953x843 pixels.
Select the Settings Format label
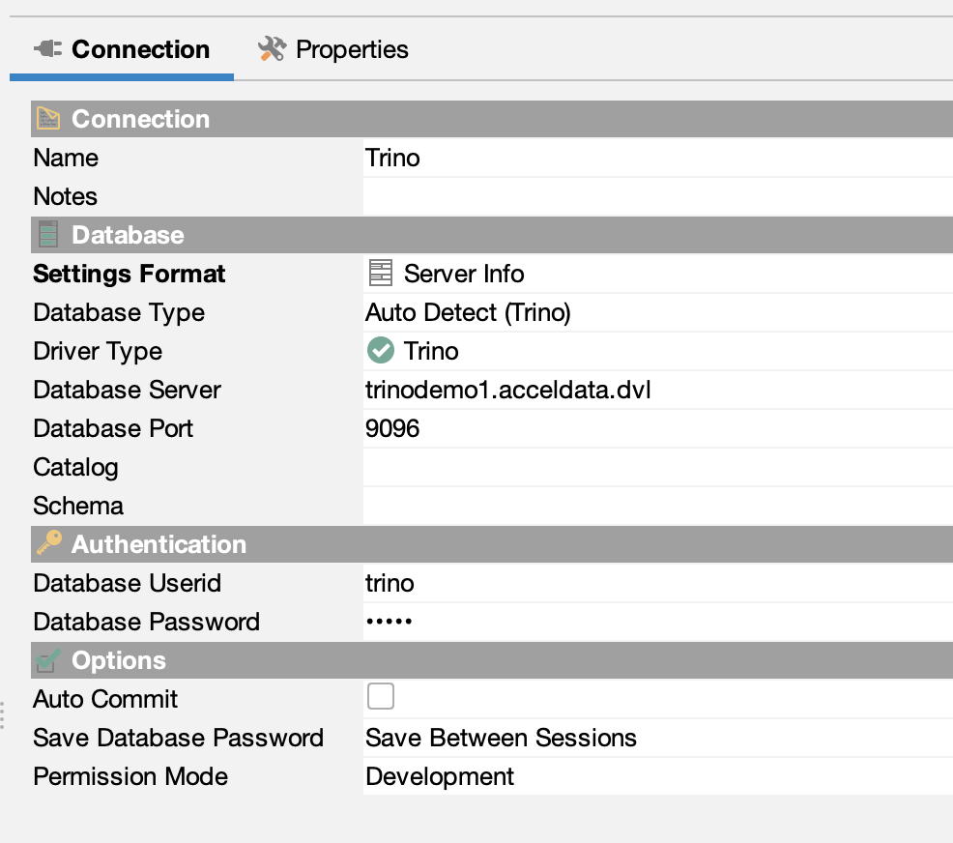pyautogui.click(x=129, y=275)
